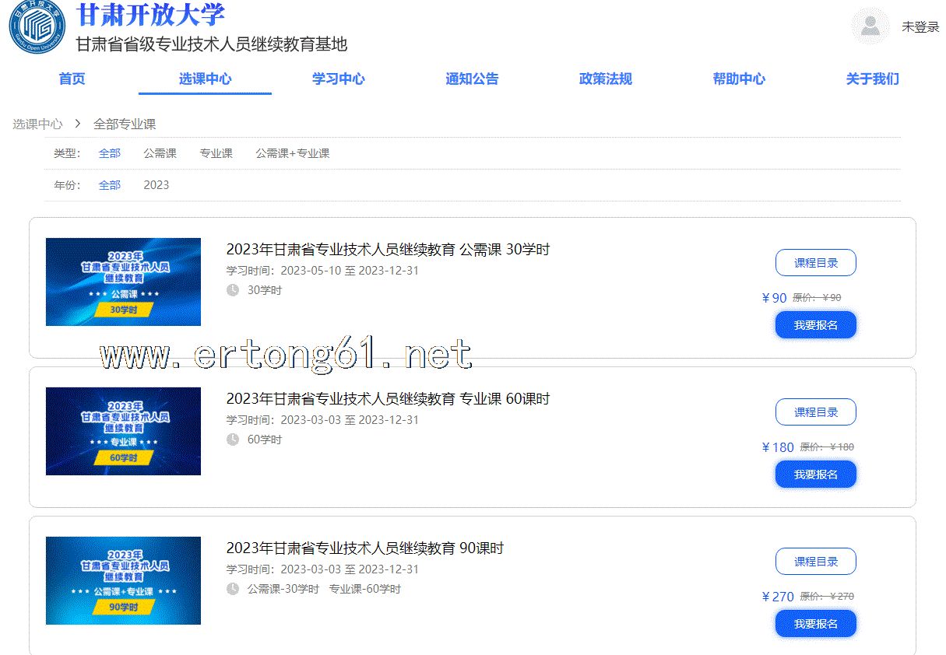Select 公需课+专业课 type filter
The image size is (946, 655).
292,153
